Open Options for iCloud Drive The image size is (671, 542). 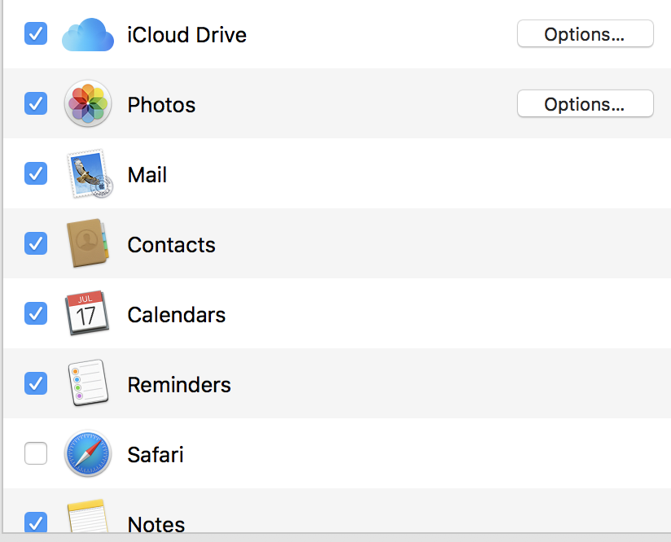(585, 34)
